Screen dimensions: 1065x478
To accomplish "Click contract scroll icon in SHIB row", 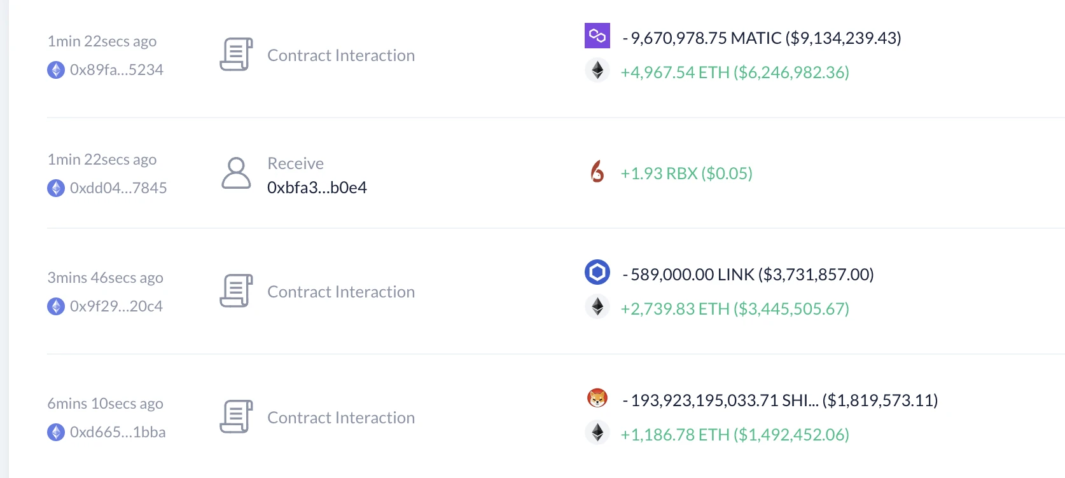I will [236, 417].
